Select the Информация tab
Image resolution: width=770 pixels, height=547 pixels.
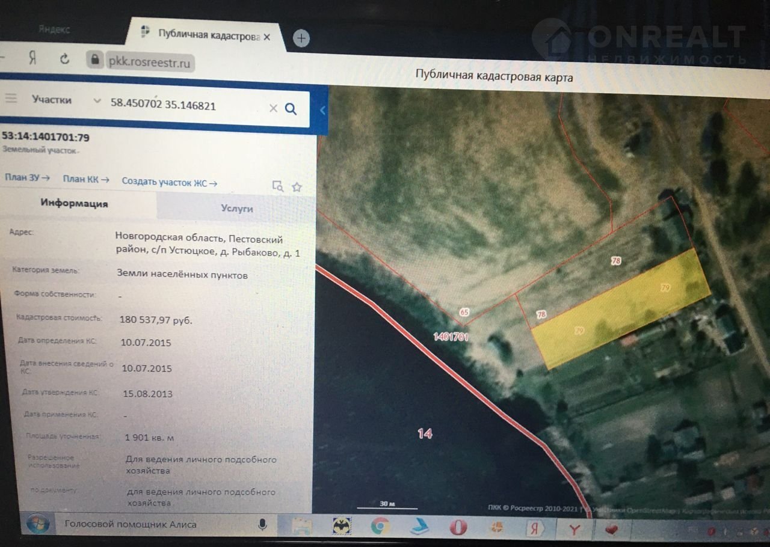(x=74, y=203)
